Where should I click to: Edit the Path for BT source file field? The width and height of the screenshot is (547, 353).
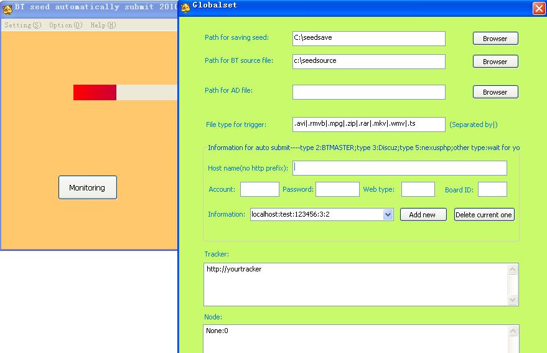(x=369, y=62)
